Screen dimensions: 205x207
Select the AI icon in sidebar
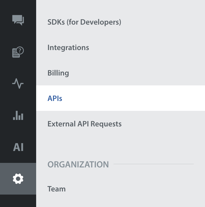click(18, 147)
